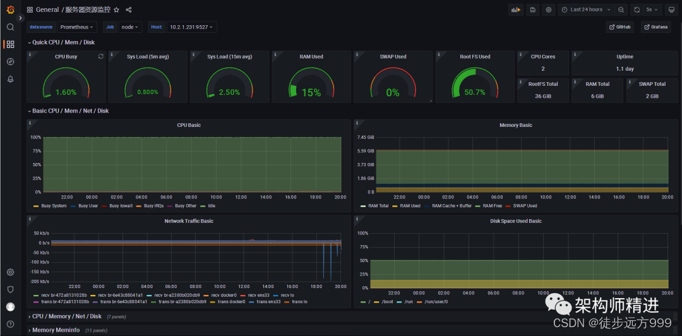Toggle the RAM Free legend series
The image size is (682, 336).
click(x=493, y=205)
